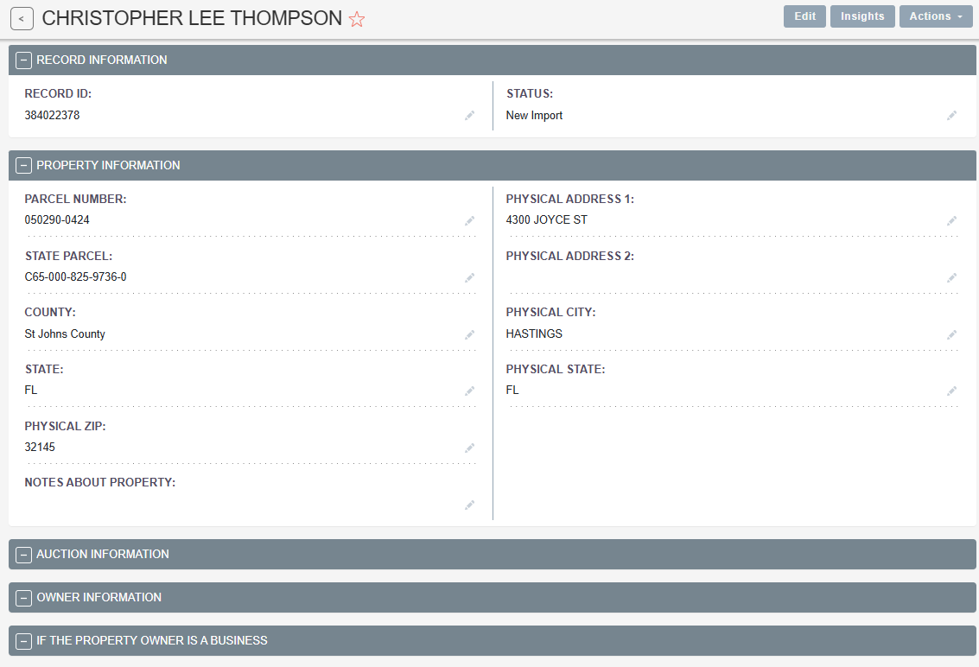Click the back arrow button
This screenshot has height=667, width=979.
(22, 19)
